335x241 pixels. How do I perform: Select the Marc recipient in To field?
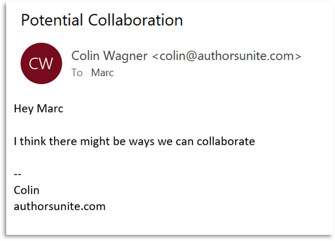click(102, 73)
